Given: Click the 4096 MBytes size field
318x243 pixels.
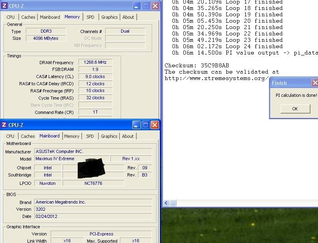Looking at the screenshot, I should click(46, 38).
